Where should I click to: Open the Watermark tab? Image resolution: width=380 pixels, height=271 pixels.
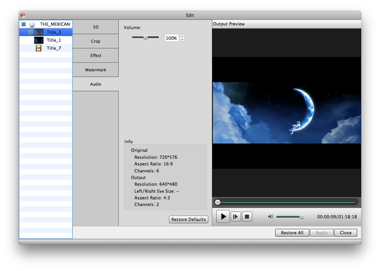[96, 70]
